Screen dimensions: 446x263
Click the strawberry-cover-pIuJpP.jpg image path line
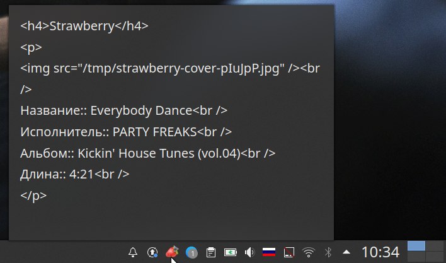170,68
